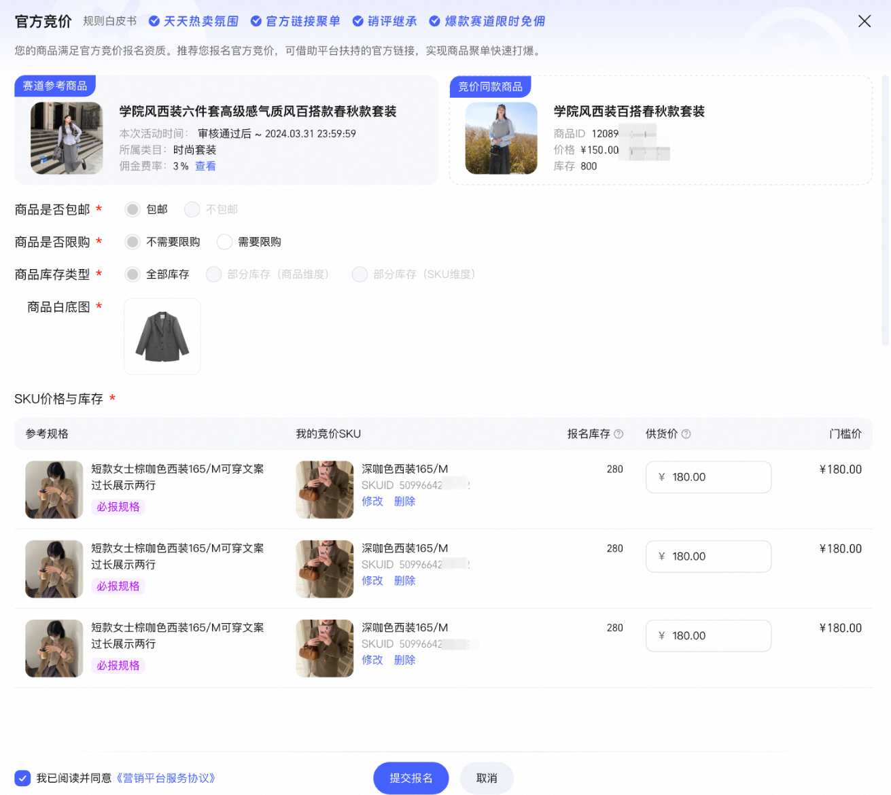891x795 pixels.
Task: Click 提交报名 button
Action: tap(411, 778)
